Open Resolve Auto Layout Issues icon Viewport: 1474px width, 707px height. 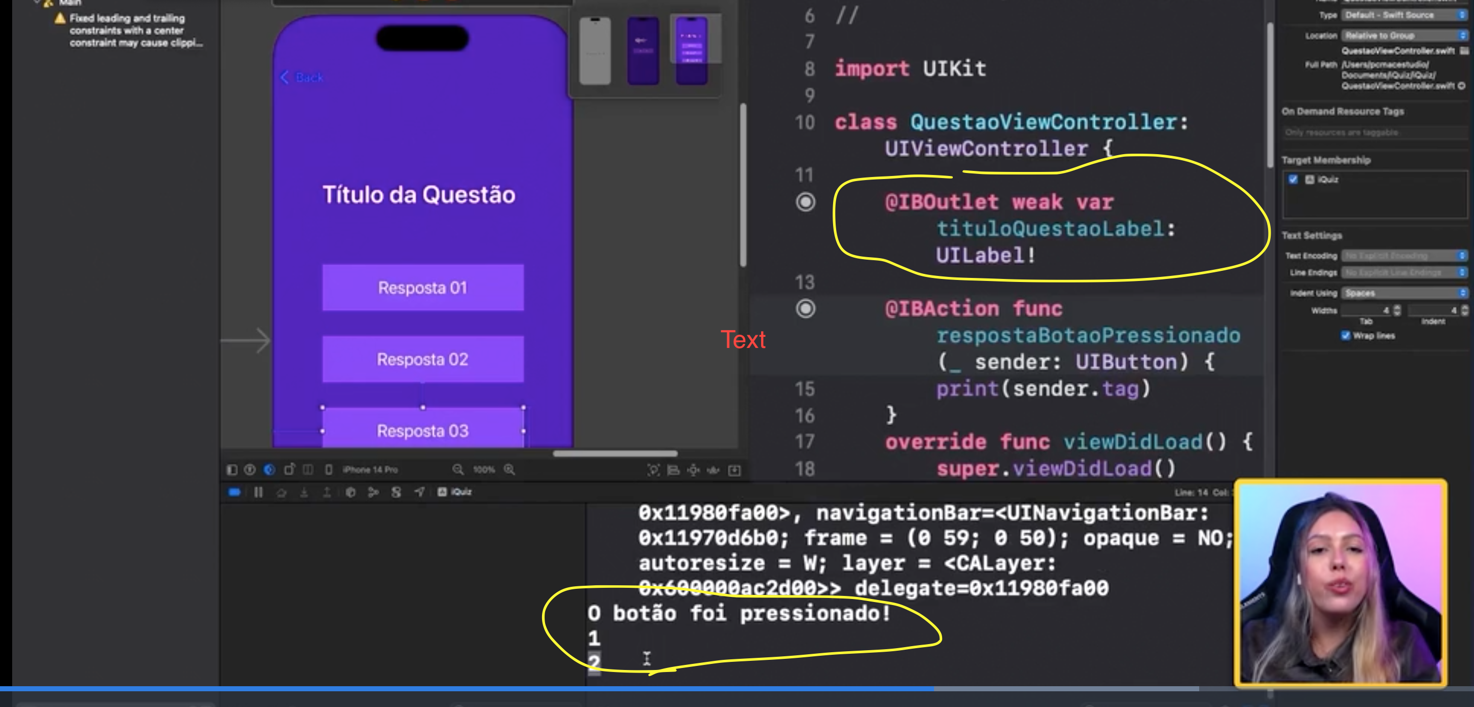pos(713,471)
